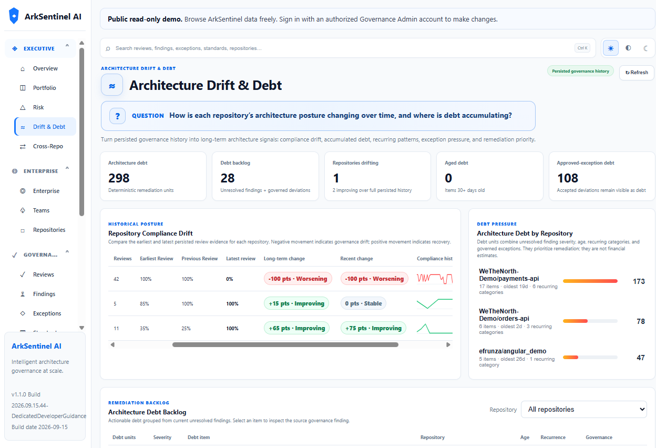
Task: Click the Approved-exception debt 108 card
Action: (x=602, y=176)
